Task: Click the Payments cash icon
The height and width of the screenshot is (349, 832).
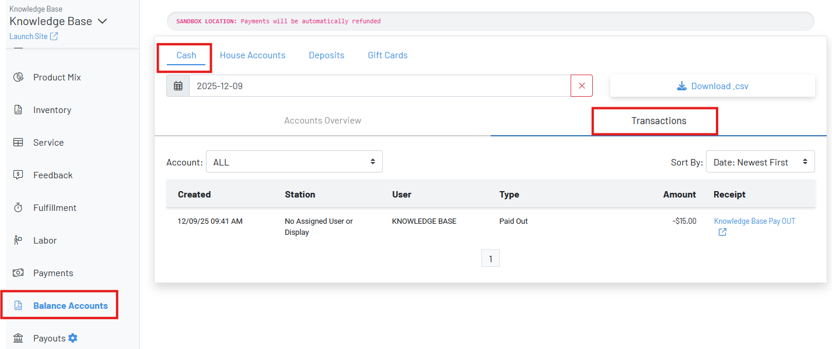Action: click(x=18, y=273)
